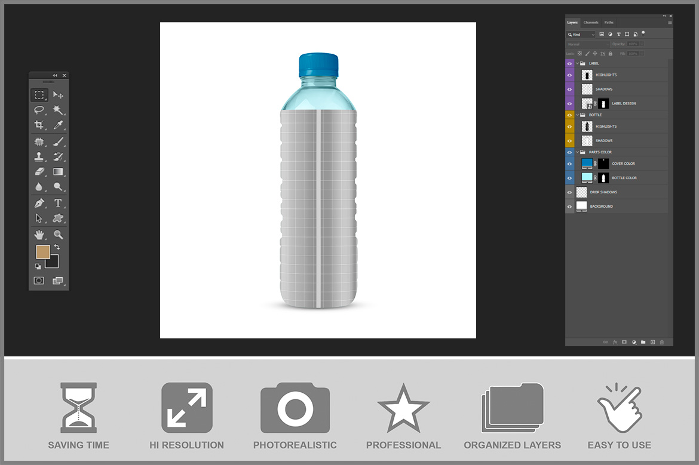Hide the Background layer
The image size is (699, 465).
click(569, 207)
